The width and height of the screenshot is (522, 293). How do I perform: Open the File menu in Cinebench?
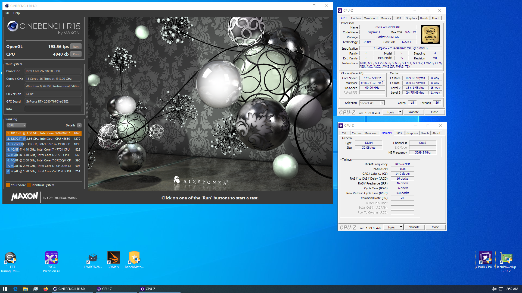(x=7, y=13)
